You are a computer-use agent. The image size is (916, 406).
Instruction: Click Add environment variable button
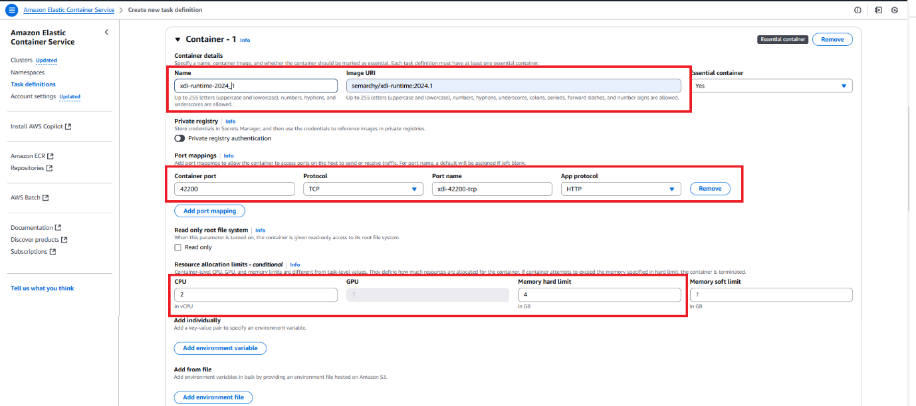click(220, 348)
